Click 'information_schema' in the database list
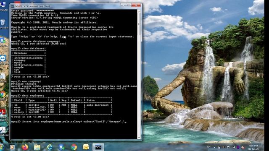Image resolution: width=269 pixels, height=151 pixels. point(28,58)
